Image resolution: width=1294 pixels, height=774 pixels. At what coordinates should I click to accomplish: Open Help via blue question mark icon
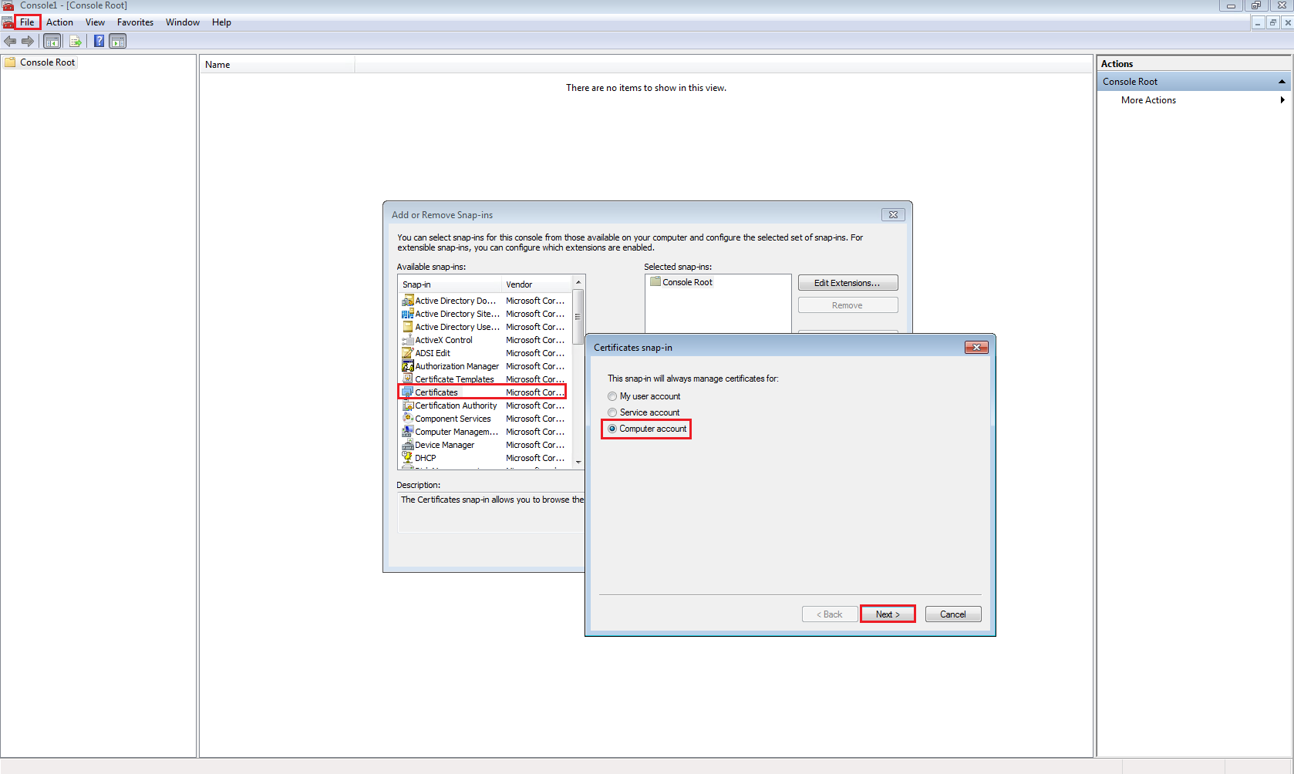(x=99, y=42)
